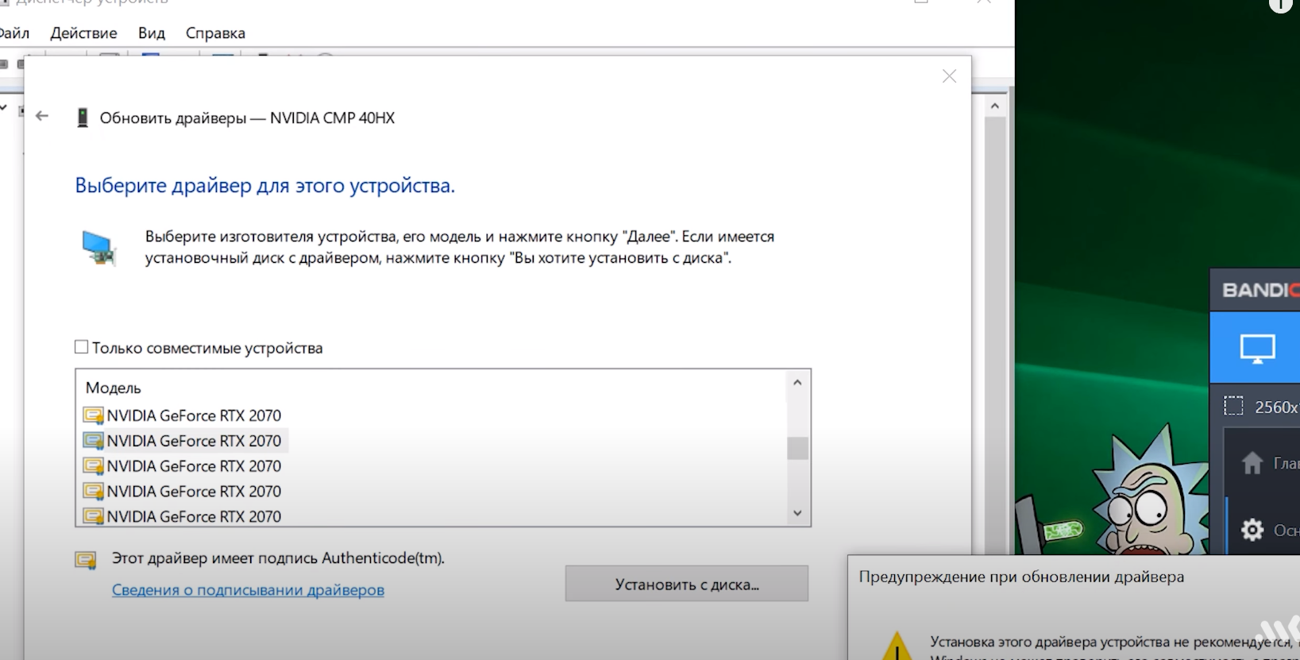Open the Bandicam Home tab house icon

tap(1252, 462)
